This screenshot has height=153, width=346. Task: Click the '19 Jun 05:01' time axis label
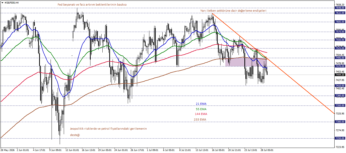point(105,150)
